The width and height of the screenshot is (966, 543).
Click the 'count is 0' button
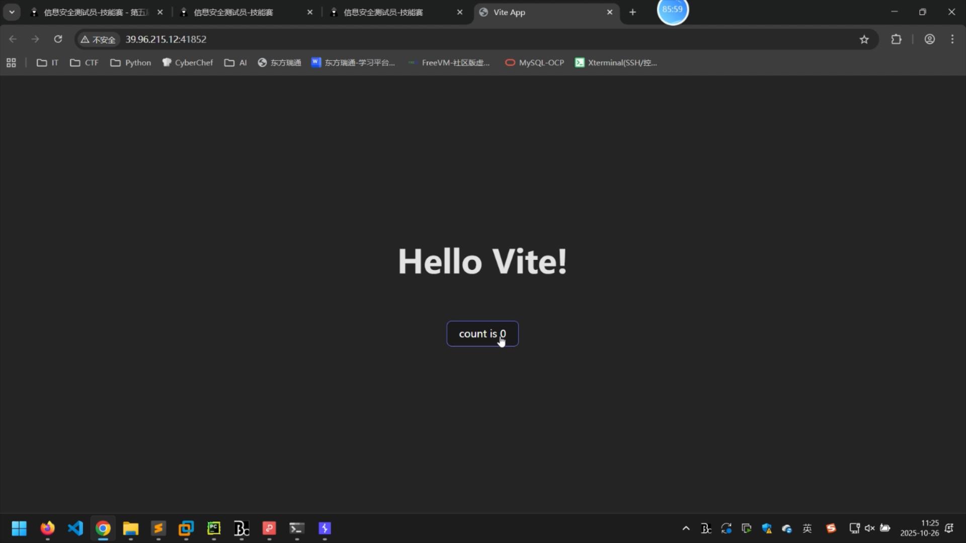(x=482, y=334)
